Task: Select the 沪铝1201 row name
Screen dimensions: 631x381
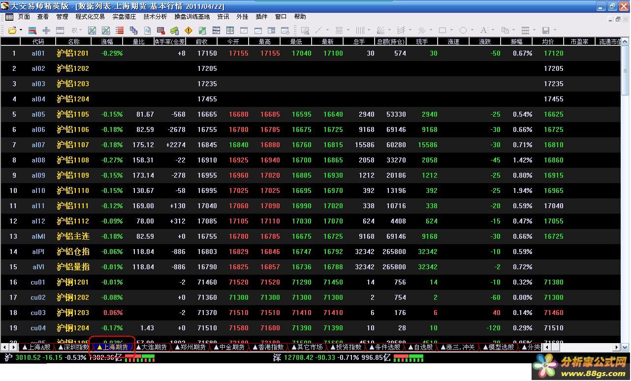Action: pos(73,53)
